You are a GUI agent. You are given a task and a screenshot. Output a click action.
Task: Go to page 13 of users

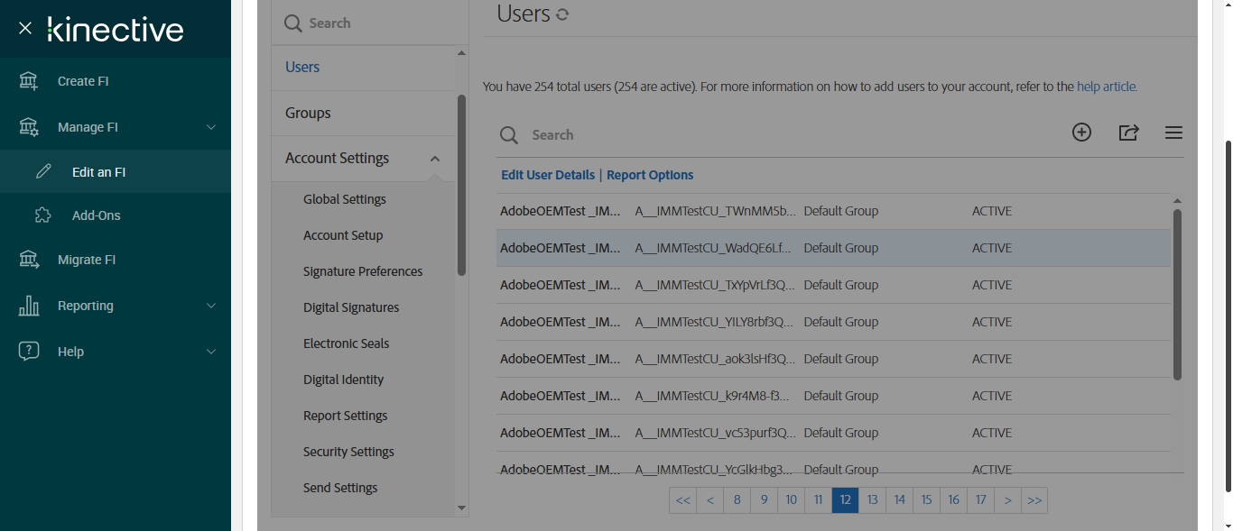(873, 500)
